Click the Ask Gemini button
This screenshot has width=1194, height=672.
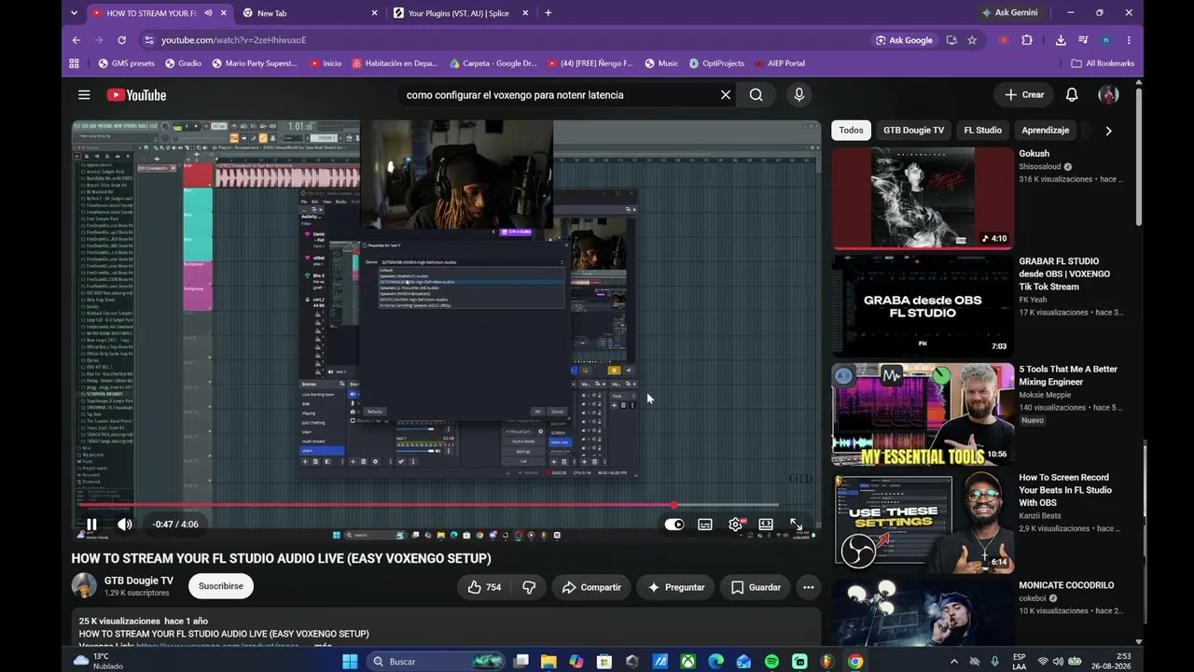pos(1009,13)
